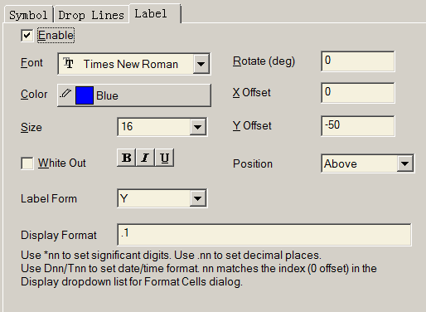426x312 pixels.
Task: Click the blue color swatch
Action: [85, 95]
